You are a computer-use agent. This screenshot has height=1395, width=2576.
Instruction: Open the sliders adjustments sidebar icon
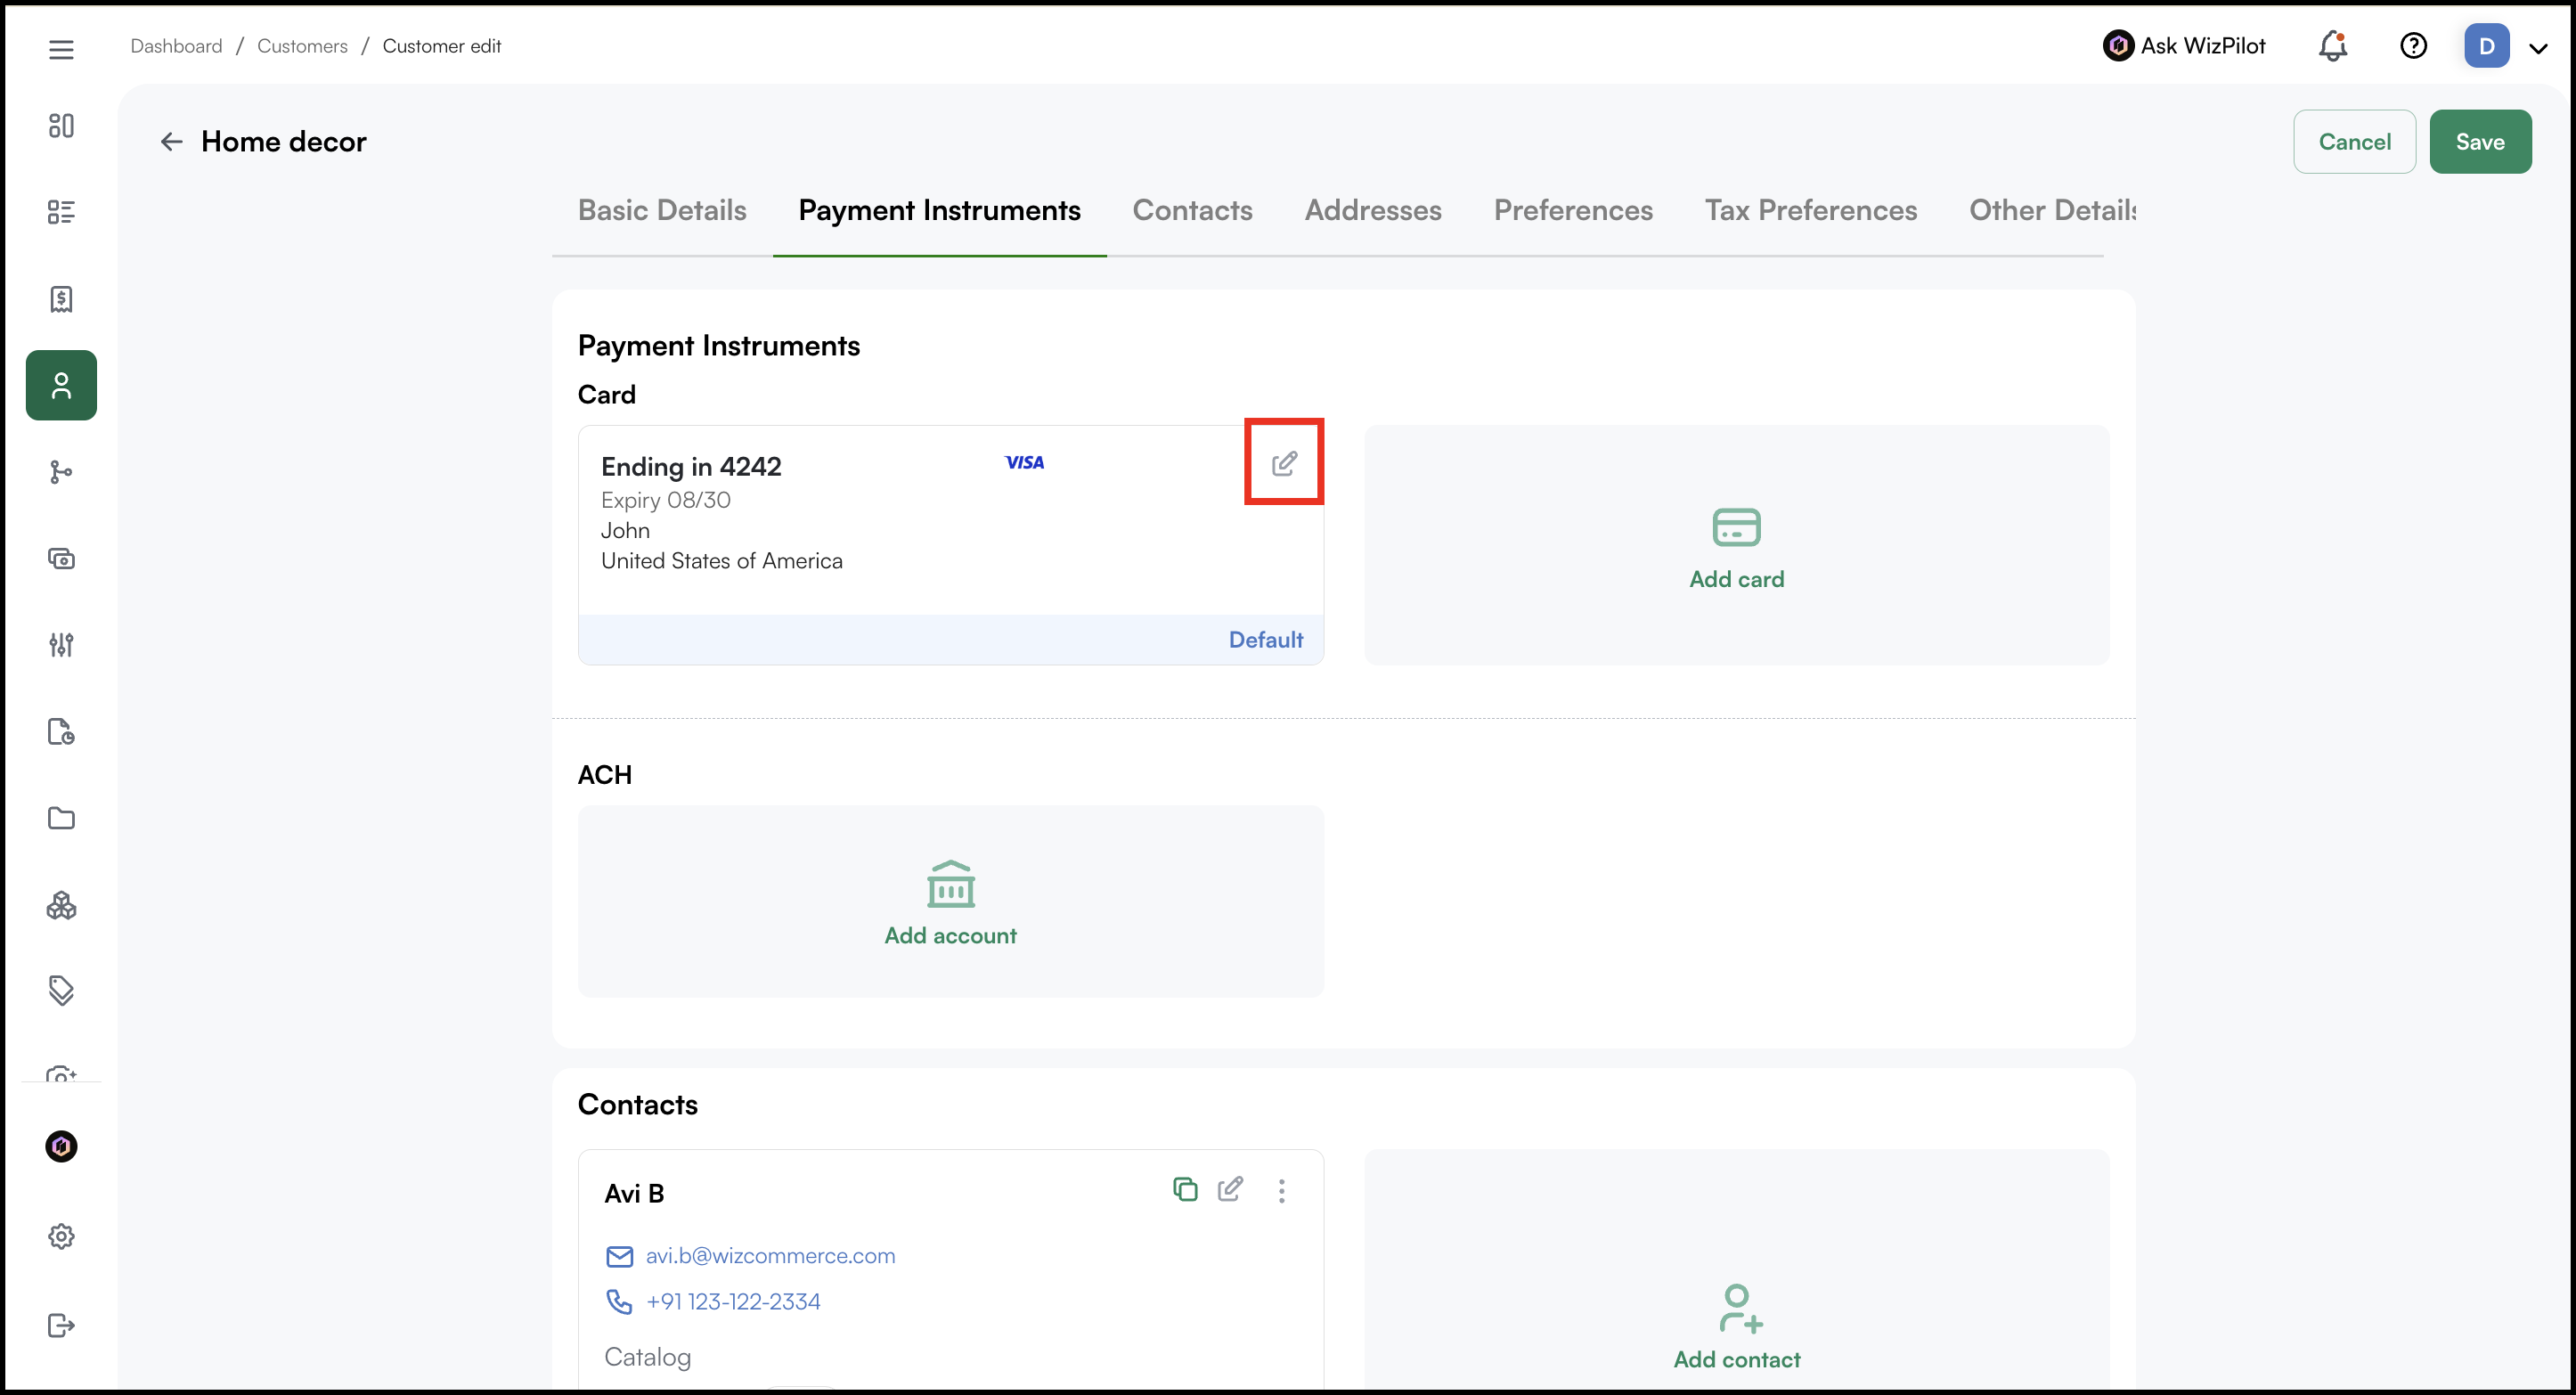click(x=61, y=645)
